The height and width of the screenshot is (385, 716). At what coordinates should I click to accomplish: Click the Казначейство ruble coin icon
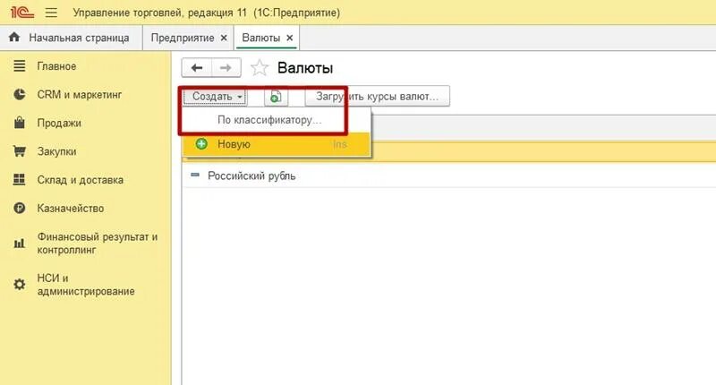click(19, 209)
